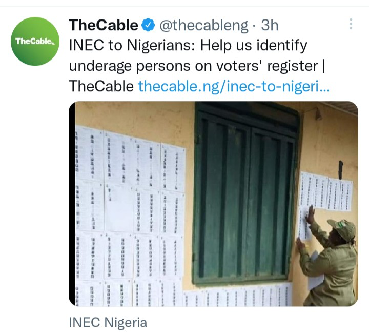Open the attached photo preview

[x=213, y=204]
